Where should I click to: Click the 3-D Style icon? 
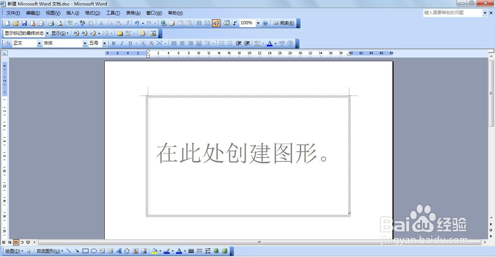pos(224,251)
